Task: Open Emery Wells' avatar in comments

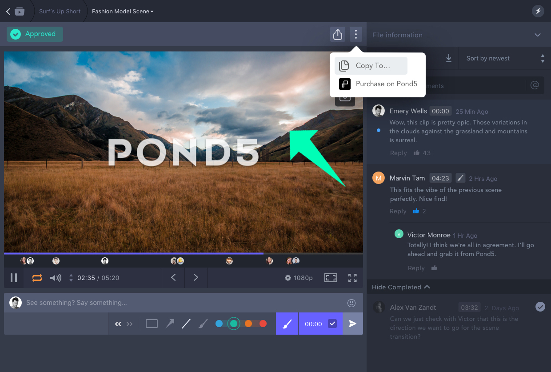Action: [379, 111]
